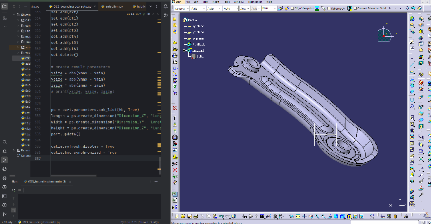Image resolution: width=431 pixels, height=224 pixels.
Task: Select PartBody in the specification tree
Action: pos(198,44)
